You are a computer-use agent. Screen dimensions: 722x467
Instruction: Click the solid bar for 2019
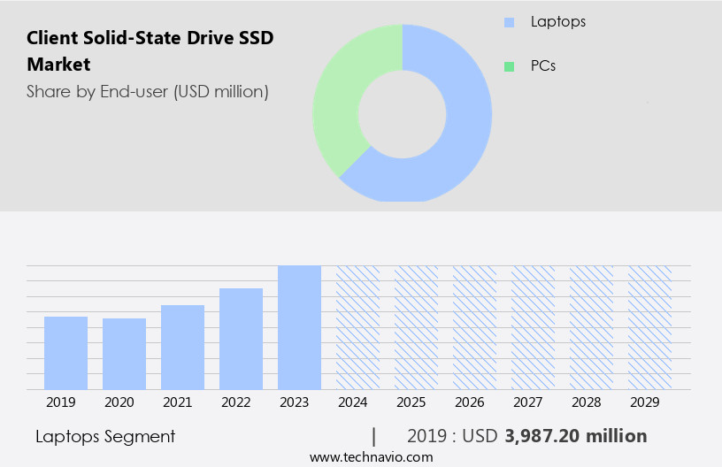click(65, 353)
